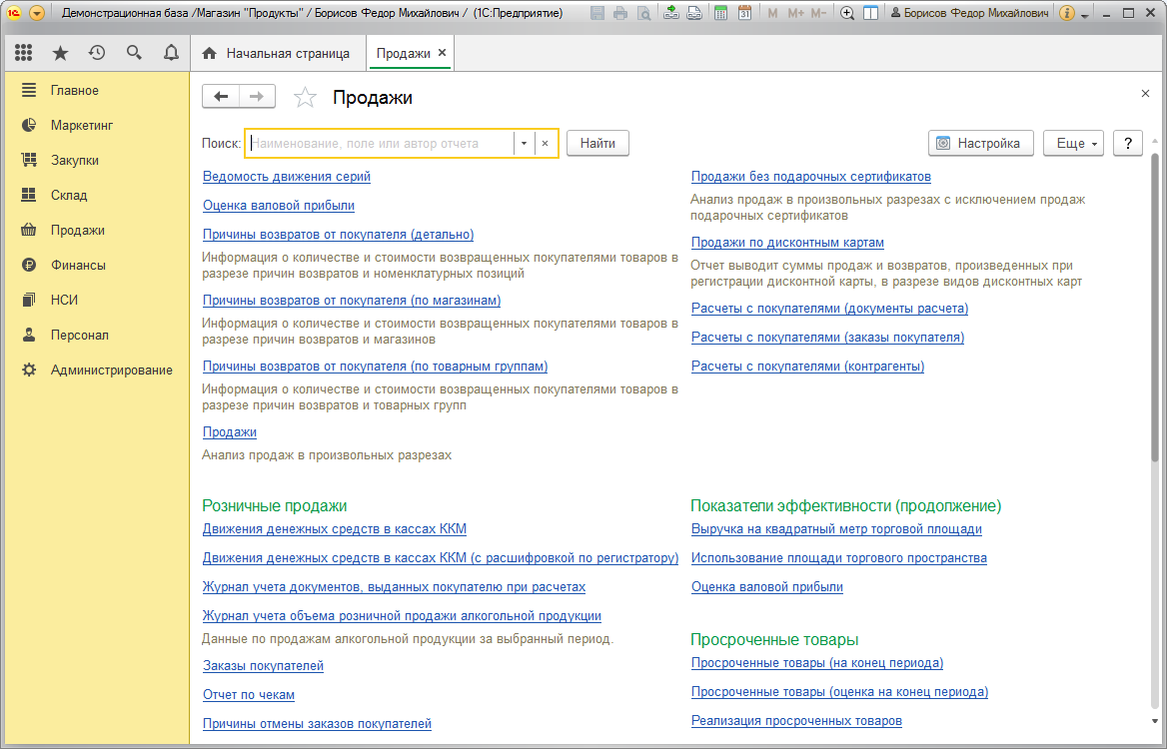Open the calculator icon in title bar

click(x=720, y=13)
